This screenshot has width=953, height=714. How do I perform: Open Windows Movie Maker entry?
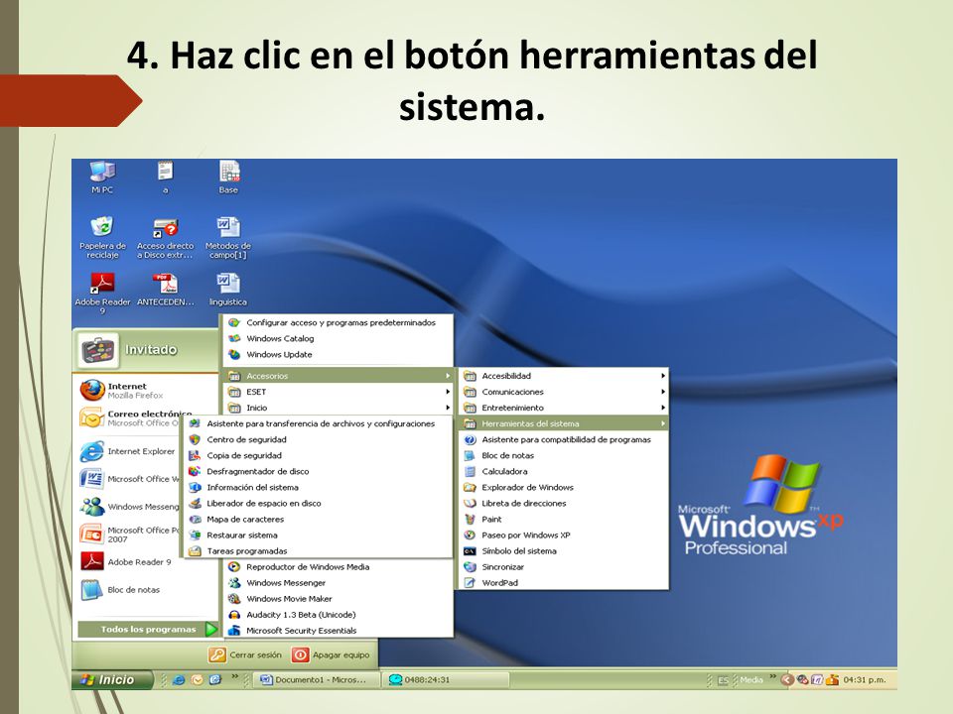[338, 599]
